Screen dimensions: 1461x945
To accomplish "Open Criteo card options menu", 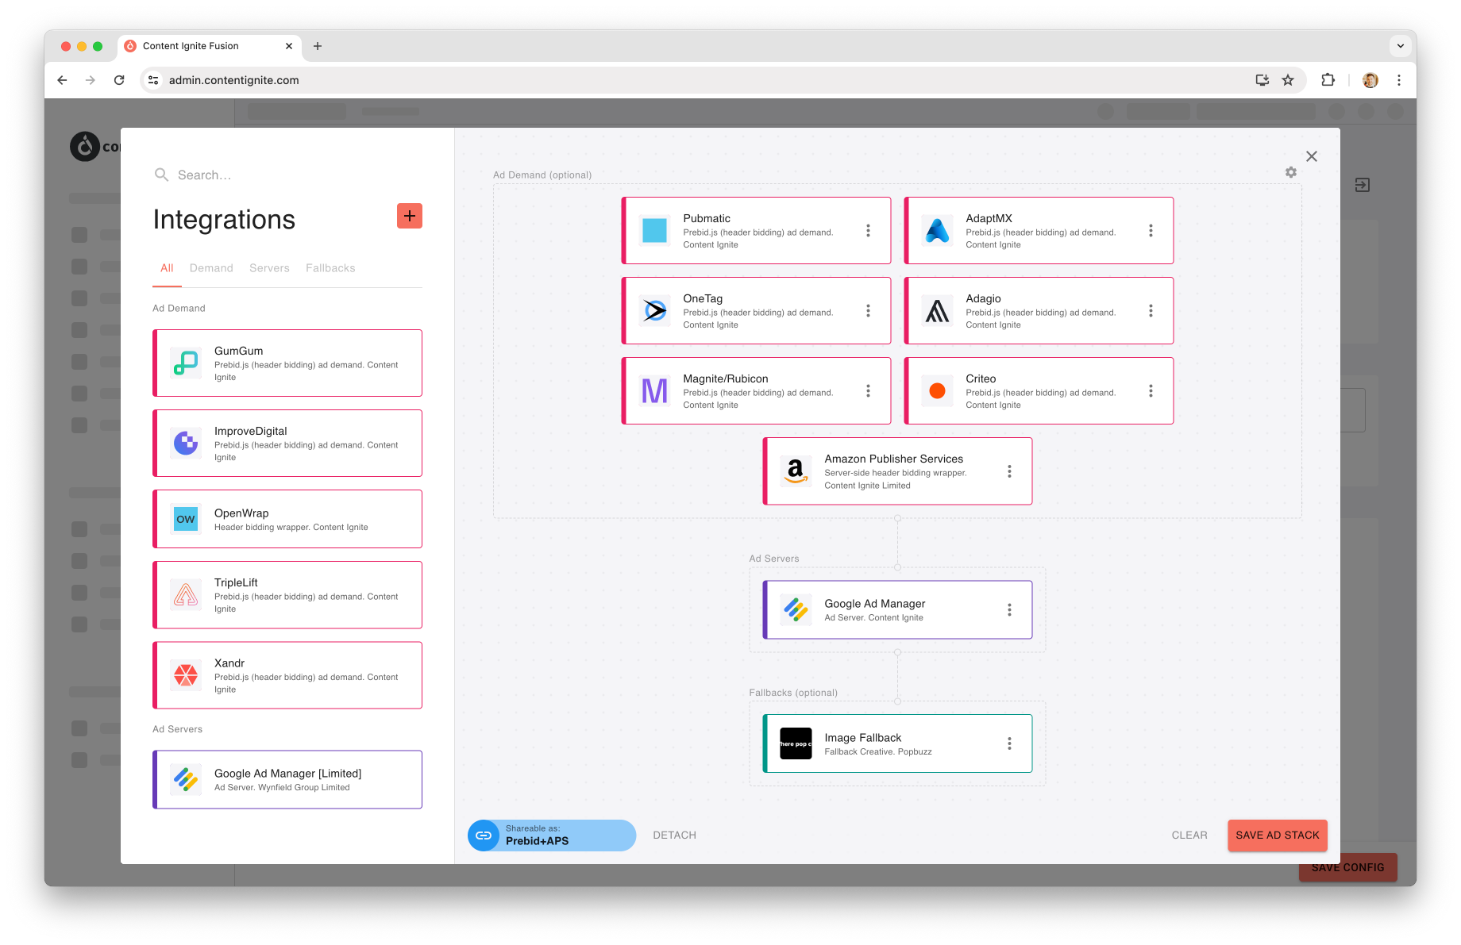I will [x=1151, y=391].
